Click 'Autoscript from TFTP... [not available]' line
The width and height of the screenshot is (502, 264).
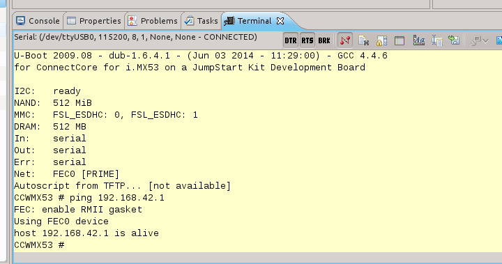(122, 186)
